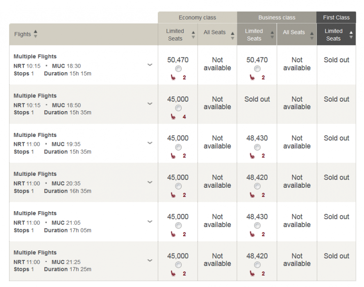Screen dimensions: 364x287
Task: Sort by First Class Limited Seats
Action: click(x=351, y=34)
